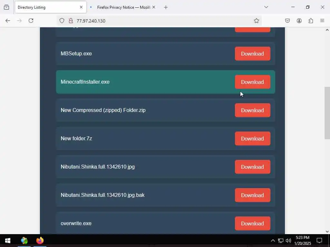The height and width of the screenshot is (247, 330).
Task: Open the Firefox application menu
Action: click(322, 21)
